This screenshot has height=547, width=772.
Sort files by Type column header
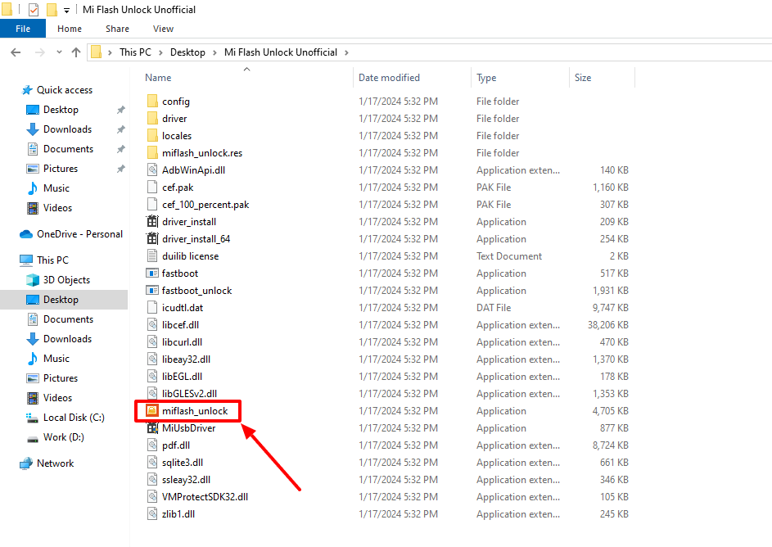tap(486, 78)
